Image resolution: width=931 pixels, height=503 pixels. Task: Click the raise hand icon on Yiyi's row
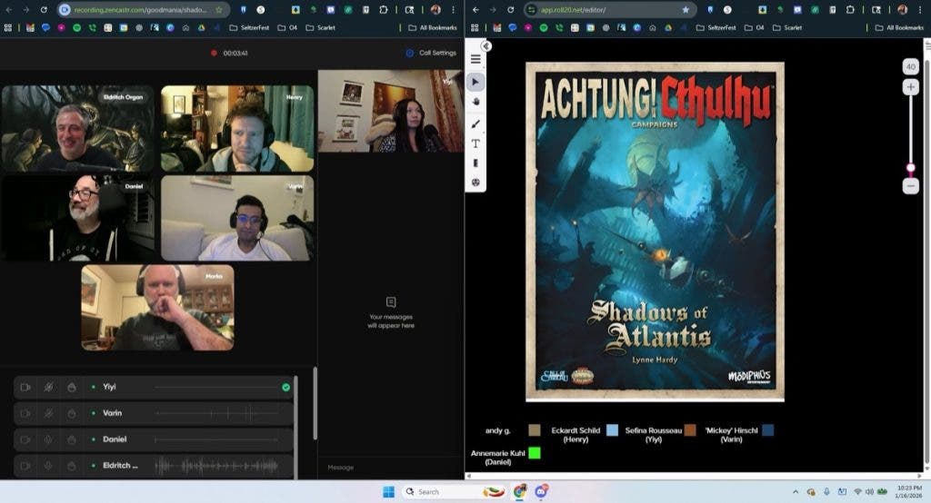71,387
